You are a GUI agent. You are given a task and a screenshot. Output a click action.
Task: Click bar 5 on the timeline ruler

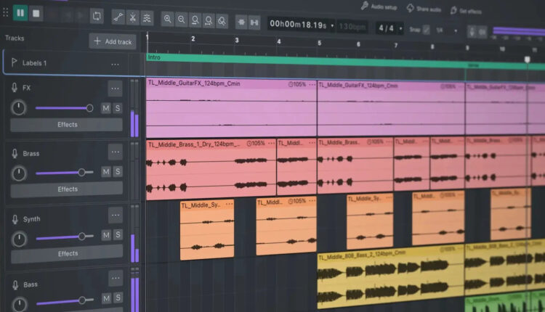(x=320, y=43)
